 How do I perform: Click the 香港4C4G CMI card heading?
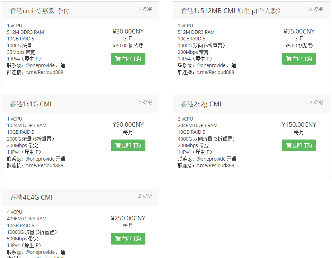click(31, 197)
